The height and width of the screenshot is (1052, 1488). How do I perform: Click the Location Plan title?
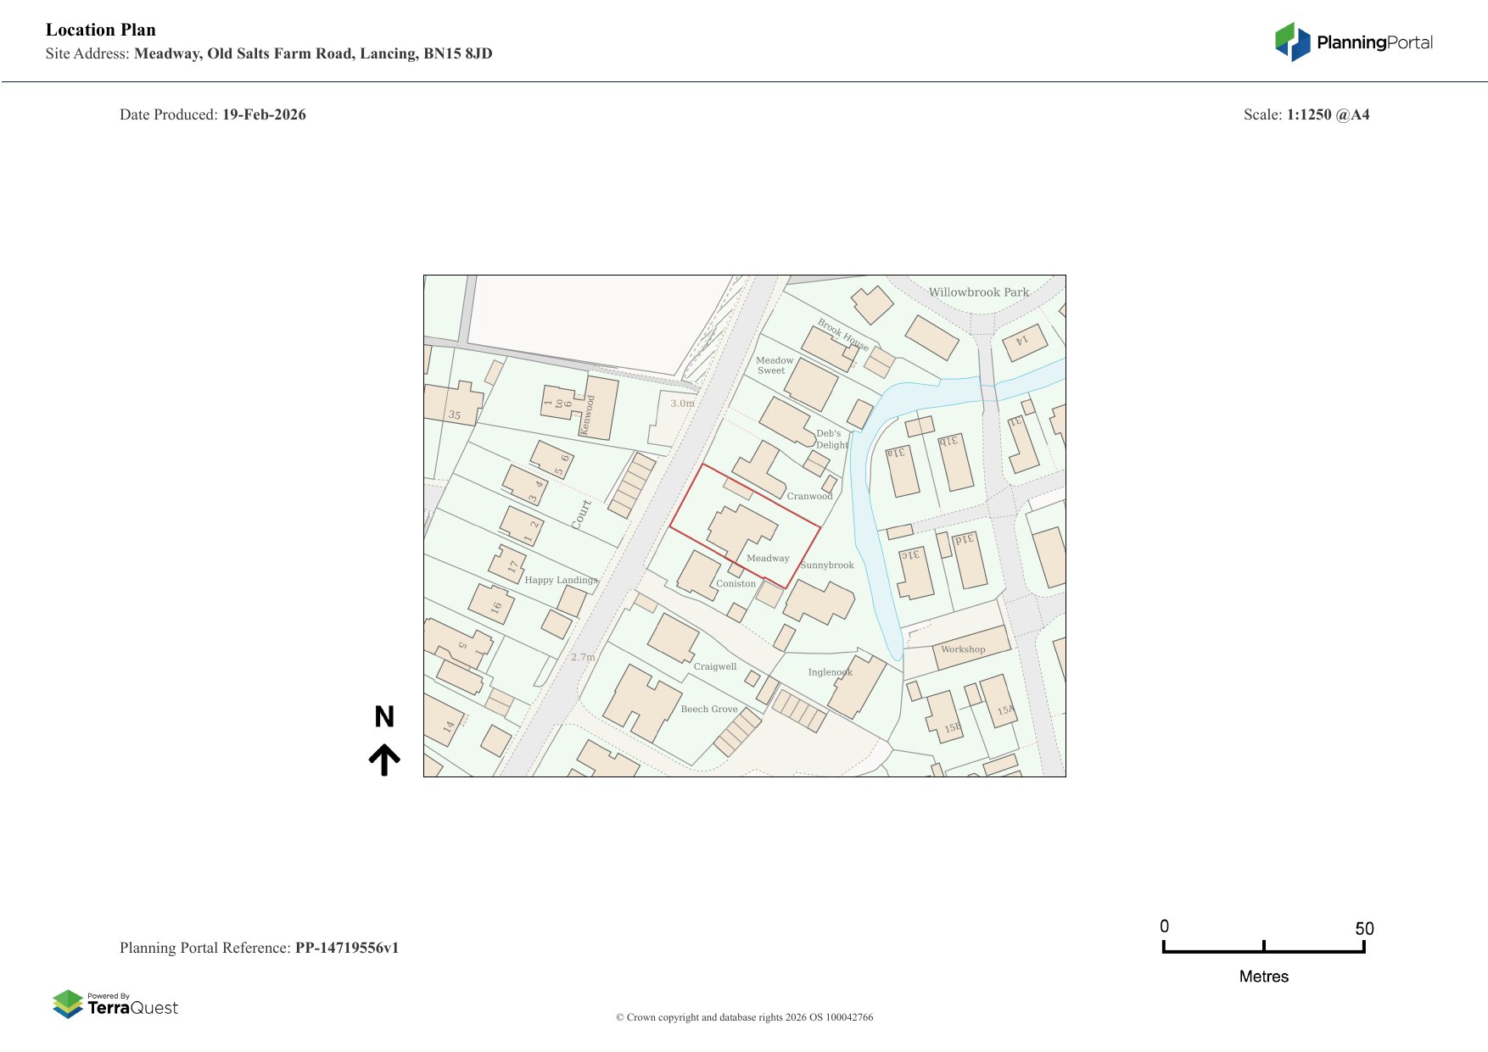(101, 30)
